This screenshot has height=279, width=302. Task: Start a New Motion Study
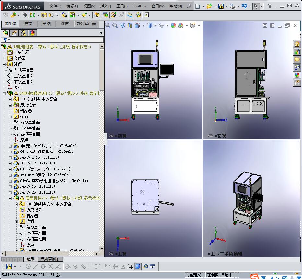click(x=97, y=15)
